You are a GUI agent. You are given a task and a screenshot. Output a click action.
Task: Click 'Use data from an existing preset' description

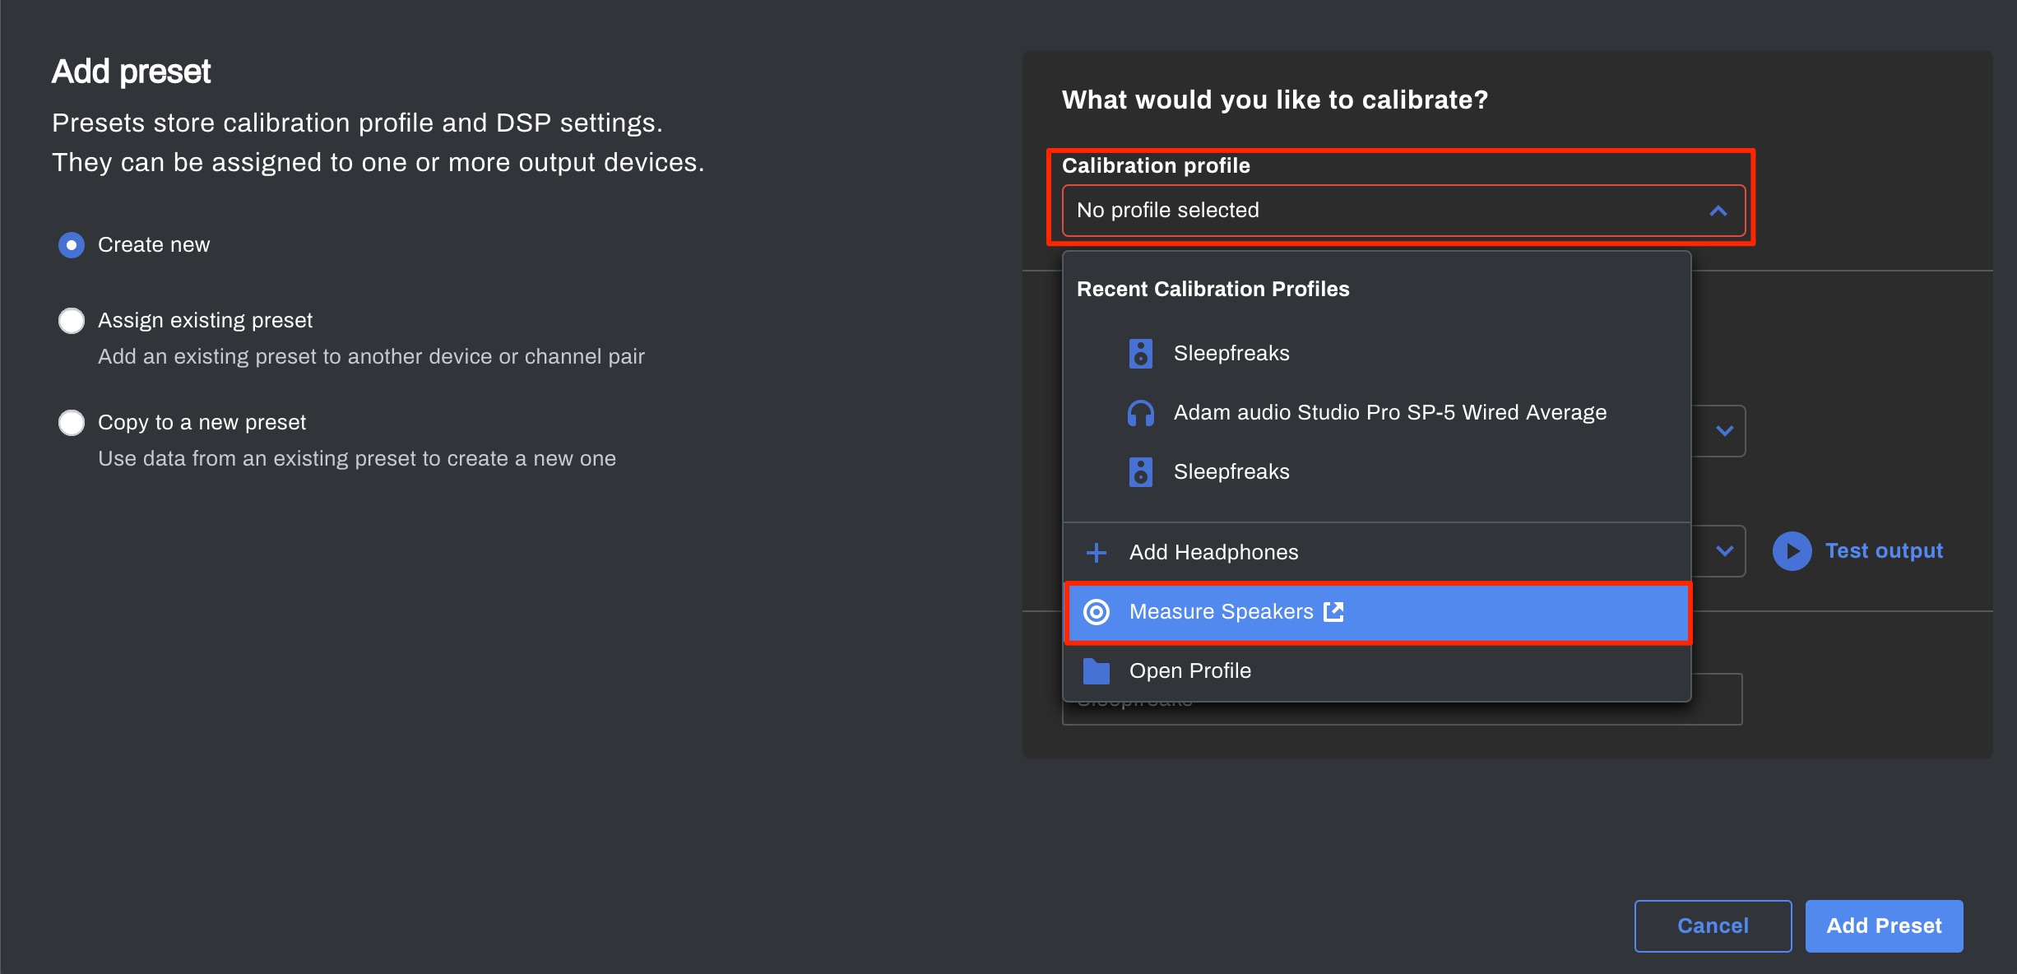(x=357, y=459)
